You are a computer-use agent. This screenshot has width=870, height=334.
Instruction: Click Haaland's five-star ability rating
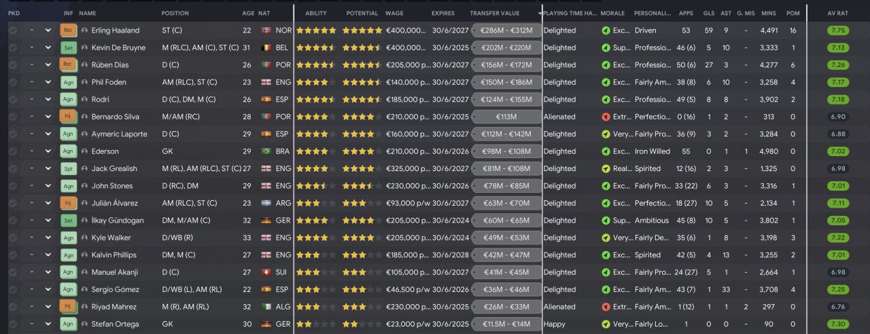(x=316, y=31)
